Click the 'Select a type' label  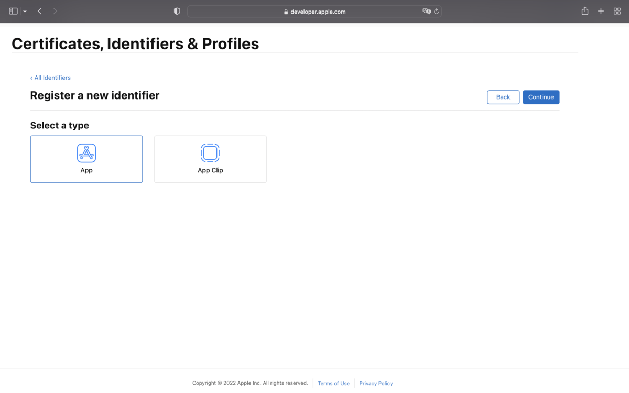coord(60,125)
